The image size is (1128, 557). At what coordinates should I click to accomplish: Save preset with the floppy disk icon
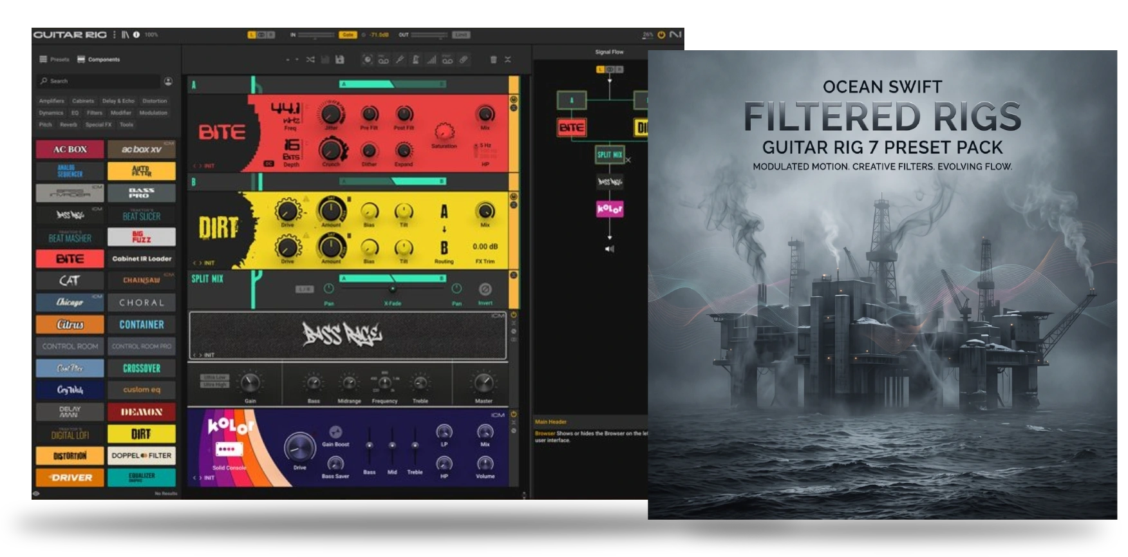[x=340, y=59]
